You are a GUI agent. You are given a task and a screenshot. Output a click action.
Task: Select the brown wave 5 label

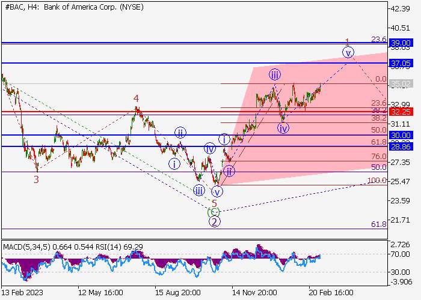(214, 203)
